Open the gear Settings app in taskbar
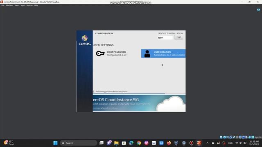 [184, 143]
